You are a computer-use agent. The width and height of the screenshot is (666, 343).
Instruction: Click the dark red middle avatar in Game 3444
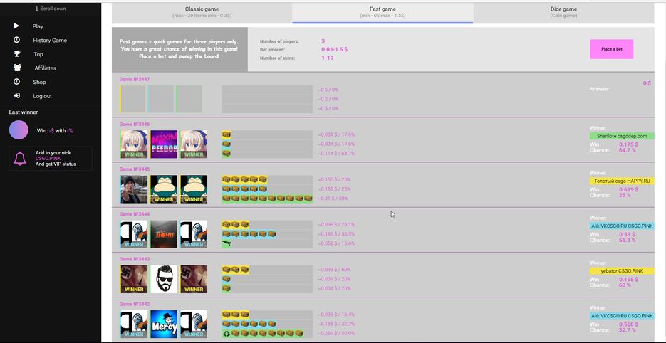164,234
